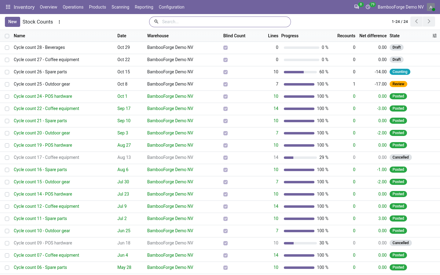
Task: Focus the Search input field
Action: [x=225, y=22]
